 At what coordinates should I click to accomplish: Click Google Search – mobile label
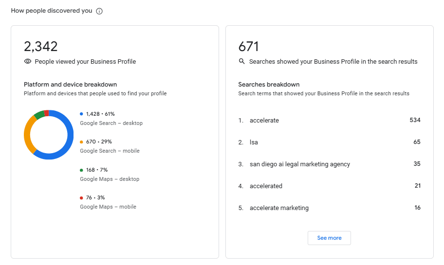(x=110, y=151)
